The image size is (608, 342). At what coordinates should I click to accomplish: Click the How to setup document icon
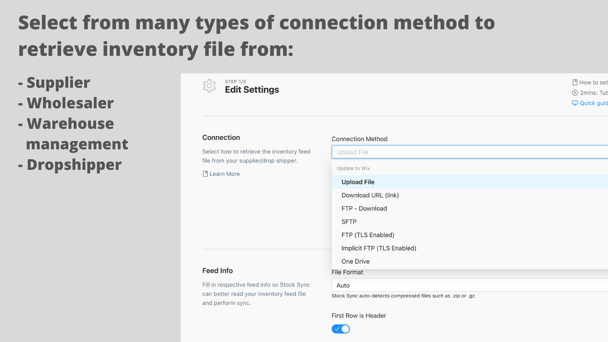coord(575,82)
